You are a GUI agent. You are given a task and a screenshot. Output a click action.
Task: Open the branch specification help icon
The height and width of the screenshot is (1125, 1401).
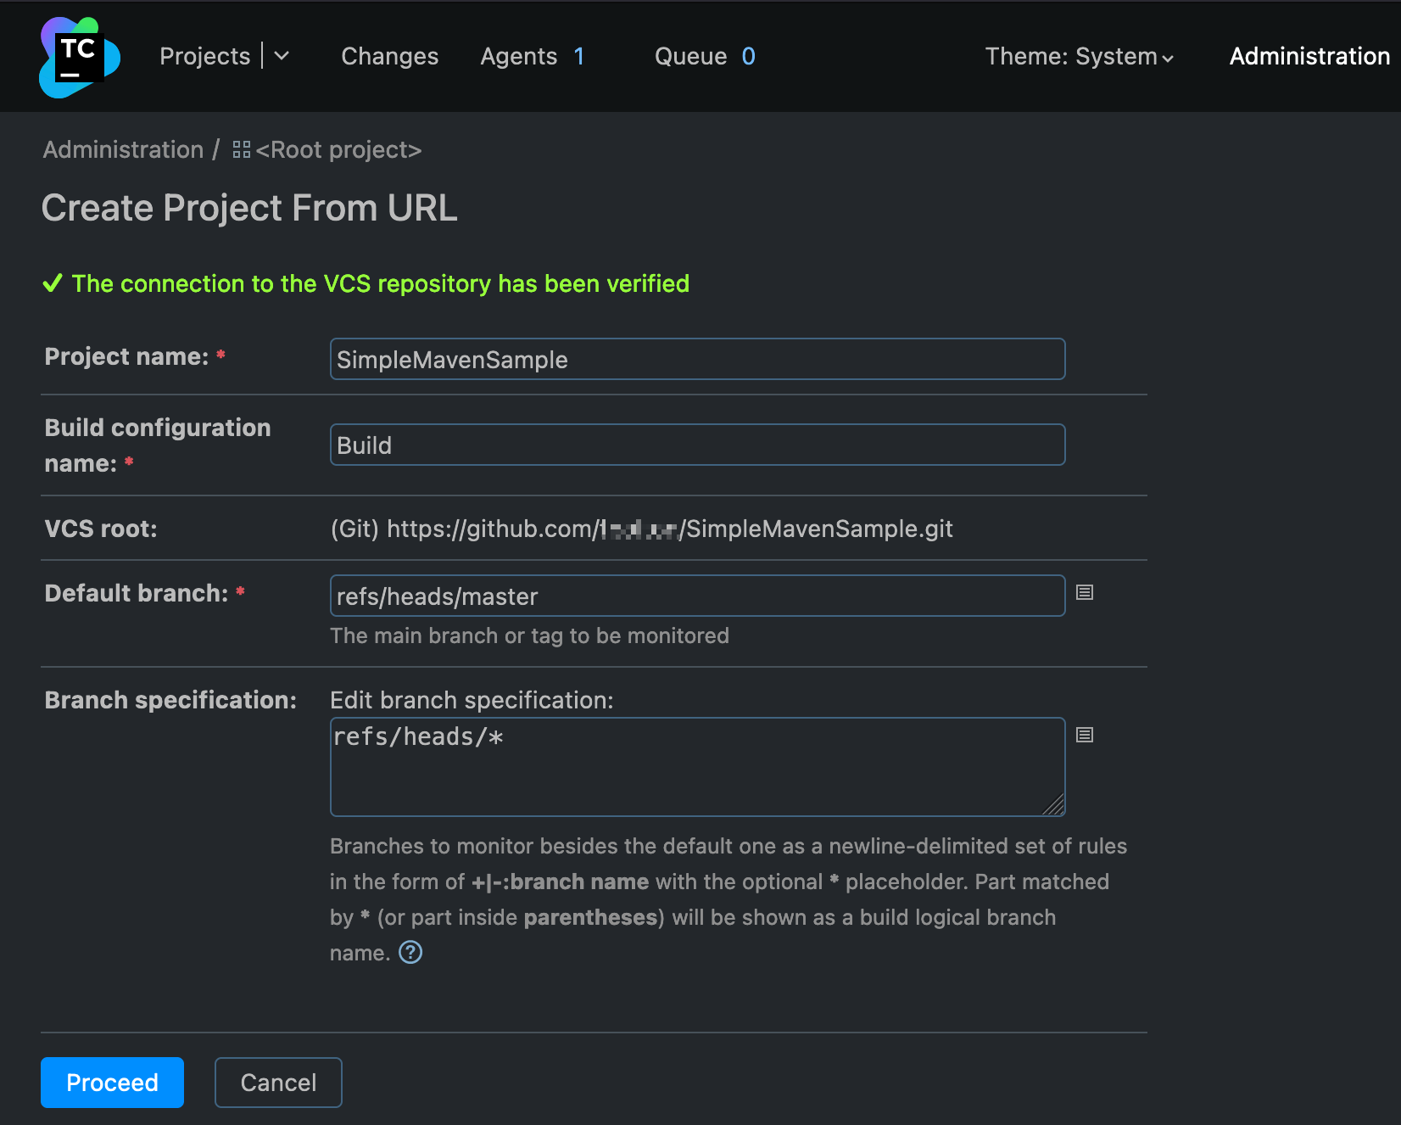point(410,953)
